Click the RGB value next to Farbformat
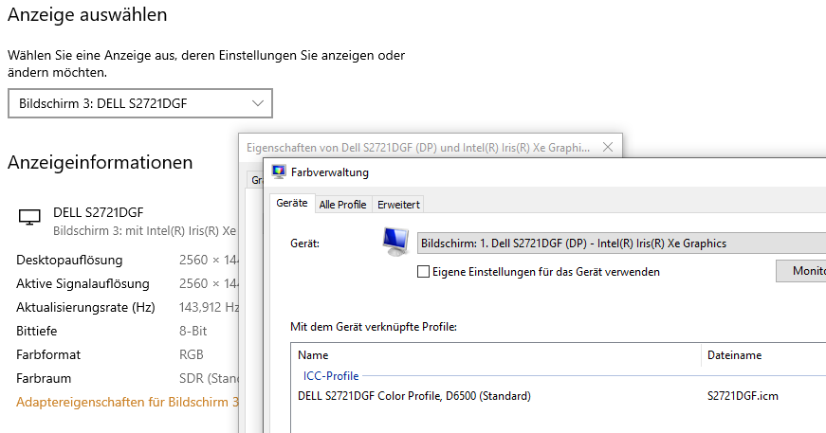The width and height of the screenshot is (826, 433). point(192,354)
